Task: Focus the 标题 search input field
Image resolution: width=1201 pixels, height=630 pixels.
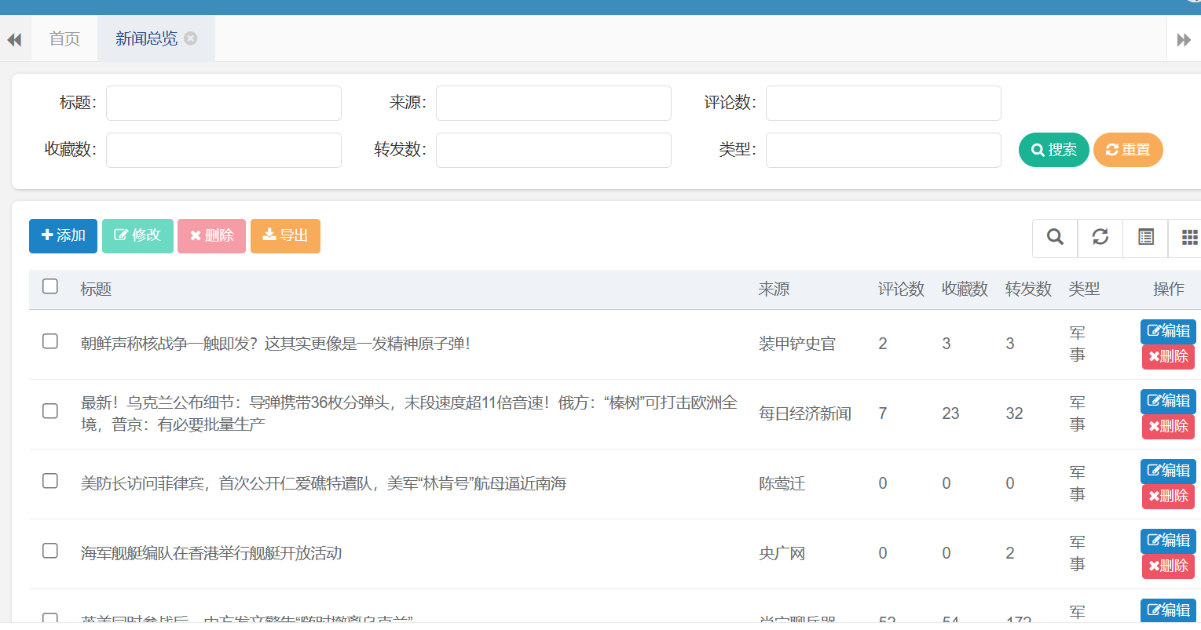Action: coord(224,104)
